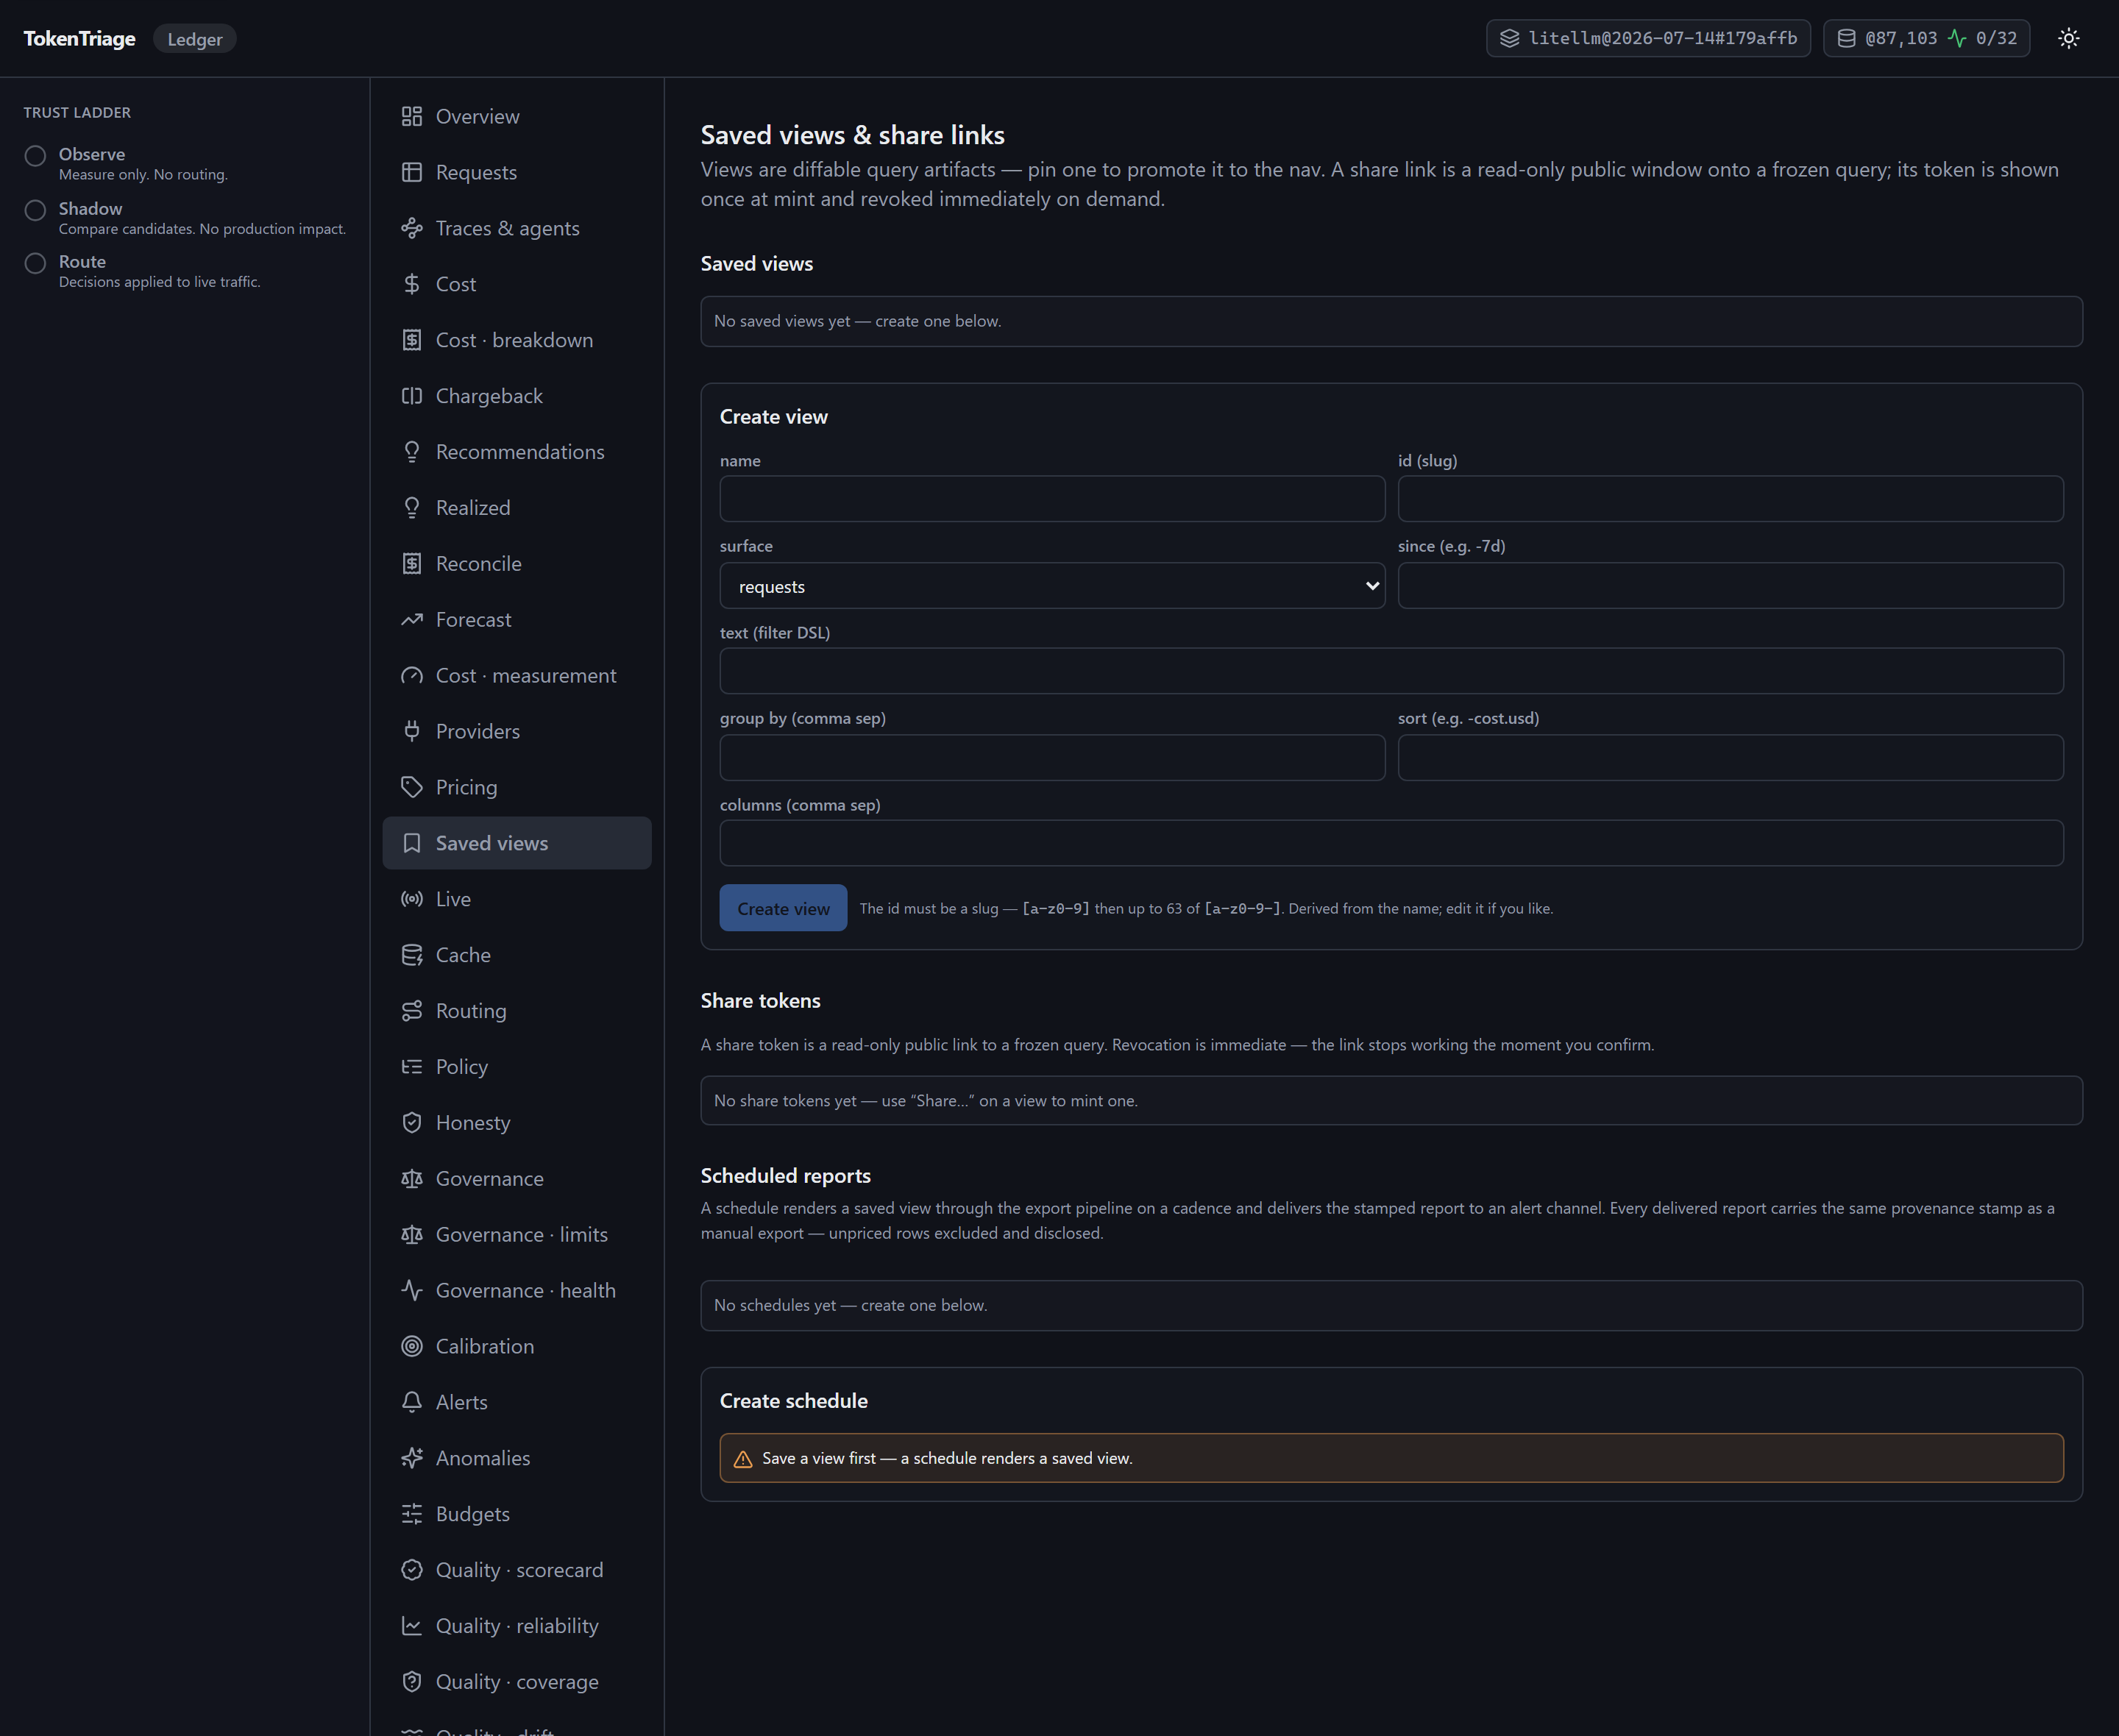Focus the group by input field
Viewport: 2119px width, 1736px height.
tap(1052, 758)
